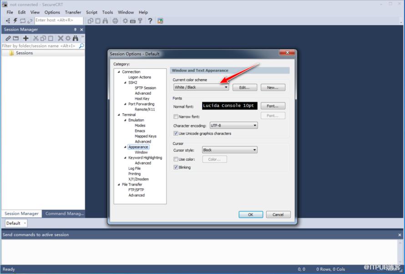
Task: Pin the Session Manager panel
Action: pyautogui.click(x=76, y=30)
